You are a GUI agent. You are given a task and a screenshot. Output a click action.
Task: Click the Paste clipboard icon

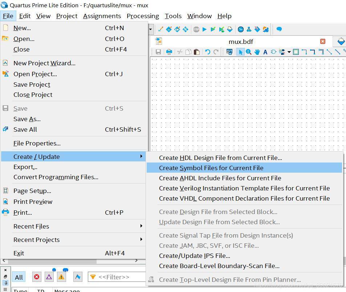197,52
